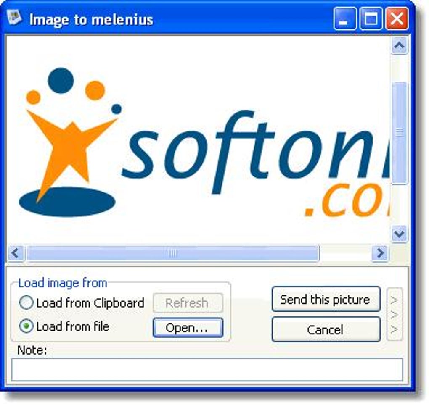Viewport: 429px width, 405px height.
Task: Select Load from Clipboard radio button
Action: tap(26, 302)
